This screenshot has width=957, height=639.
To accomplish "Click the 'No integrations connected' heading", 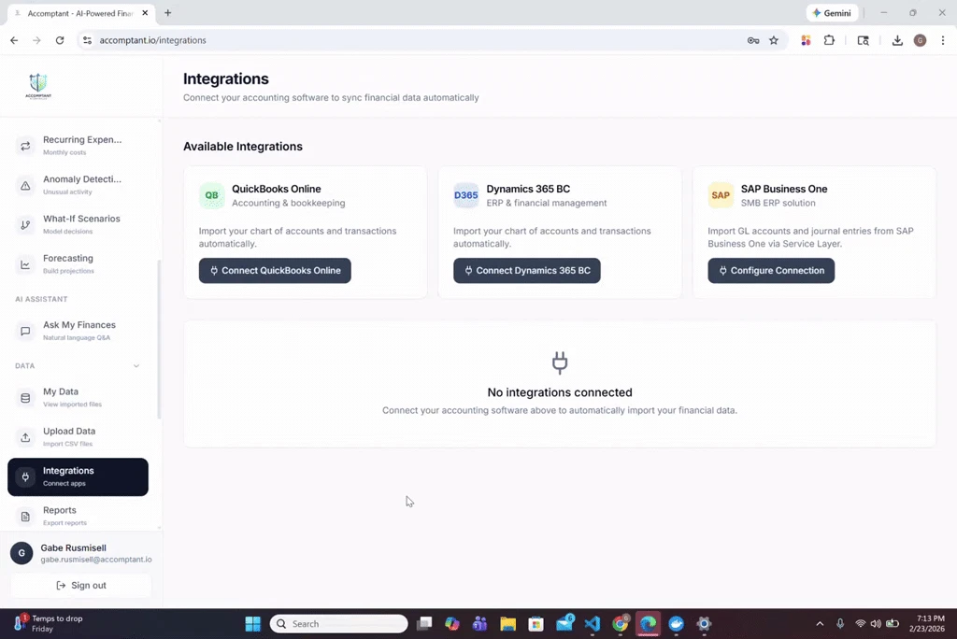I will (560, 392).
